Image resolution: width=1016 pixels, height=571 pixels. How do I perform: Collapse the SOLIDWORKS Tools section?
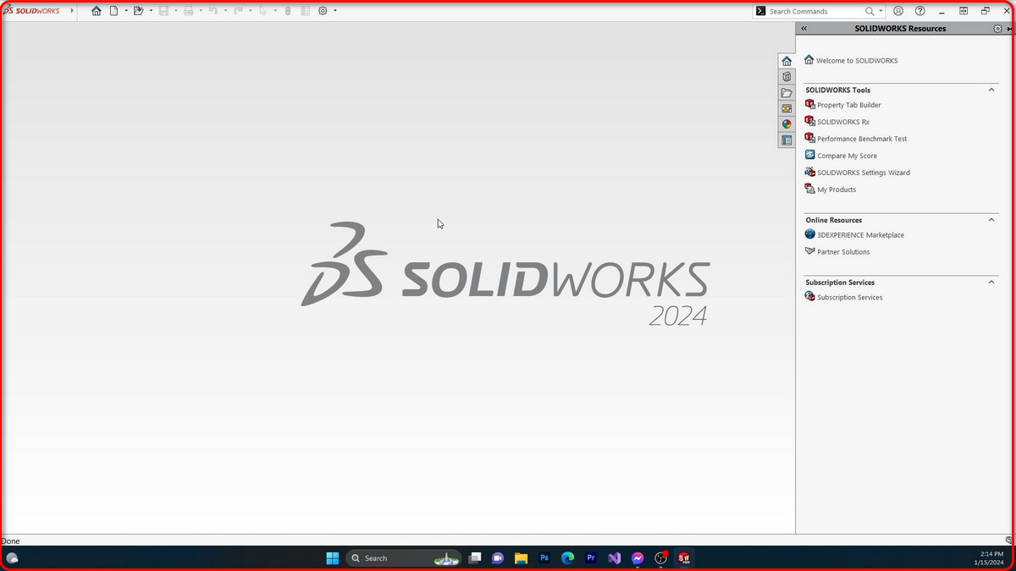991,90
